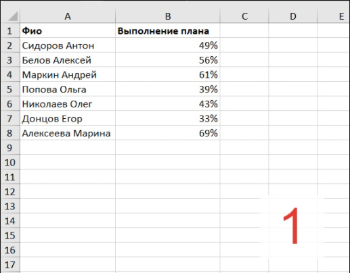
Task: Click the Выполнение плана header cell
Action: tap(168, 30)
